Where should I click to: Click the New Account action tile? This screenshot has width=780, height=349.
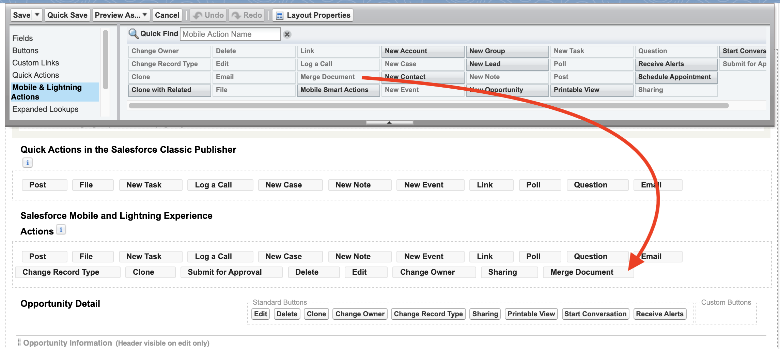click(423, 51)
